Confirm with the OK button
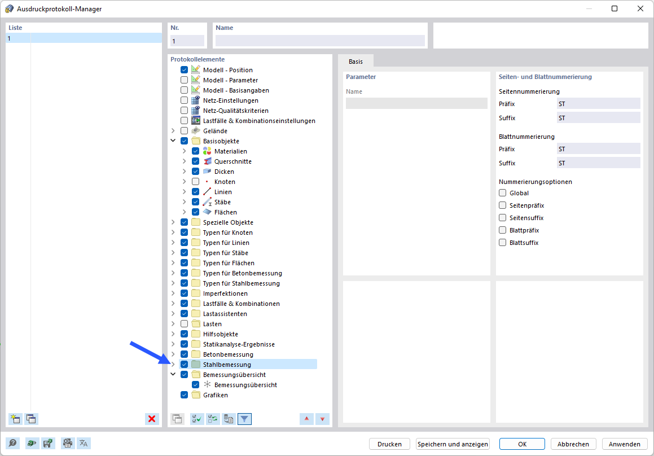Screen dimensions: 654x456 click(x=522, y=444)
